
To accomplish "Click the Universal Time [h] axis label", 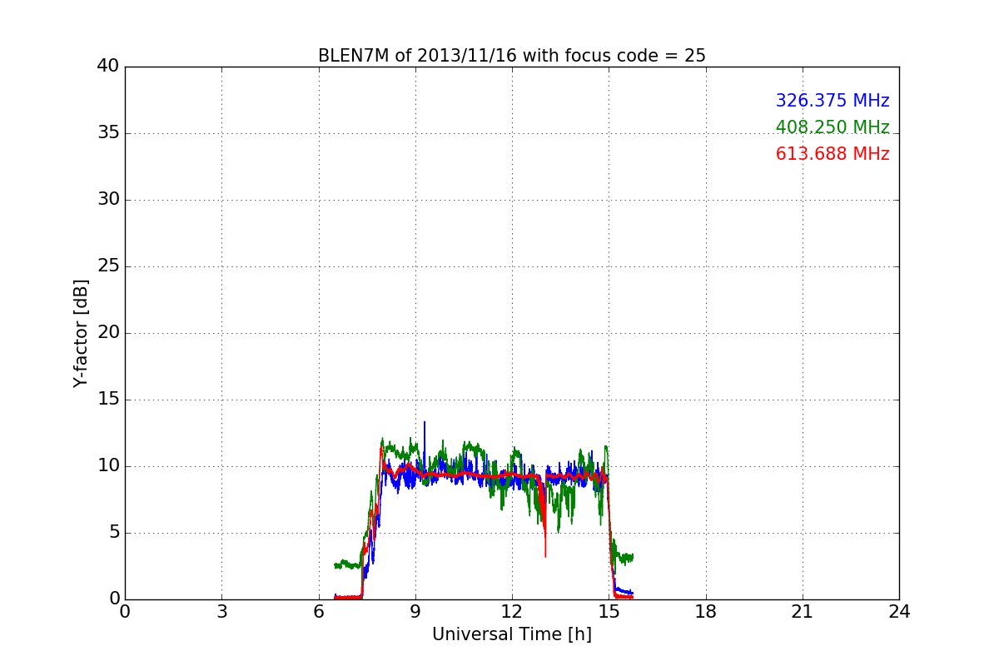I will 512,634.
